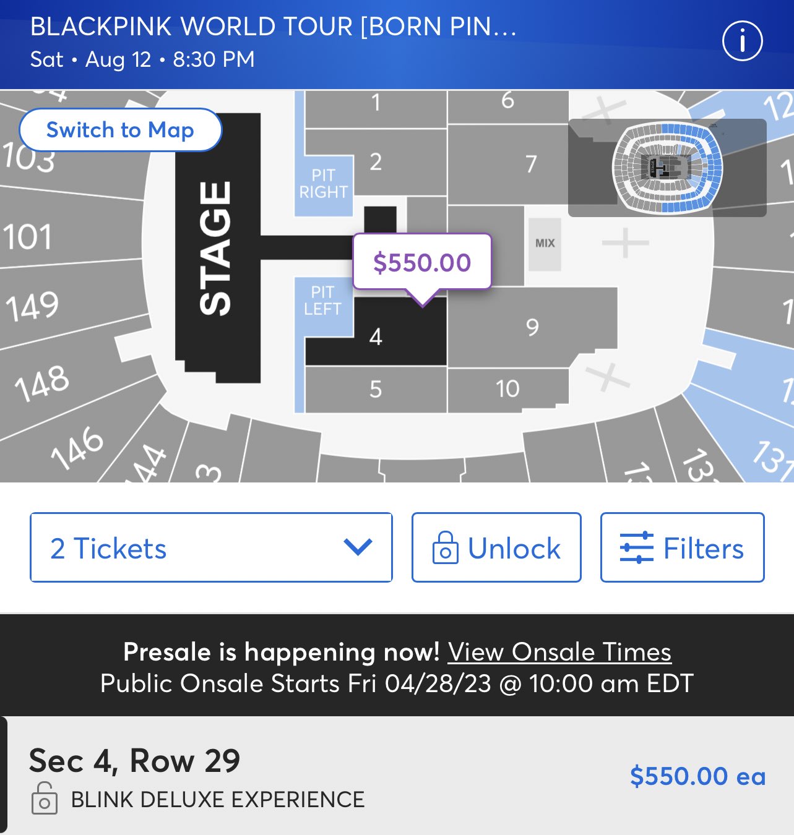This screenshot has width=794, height=835.
Task: Click the lock icon beside Blink Deluxe Experience
Action: [x=44, y=798]
